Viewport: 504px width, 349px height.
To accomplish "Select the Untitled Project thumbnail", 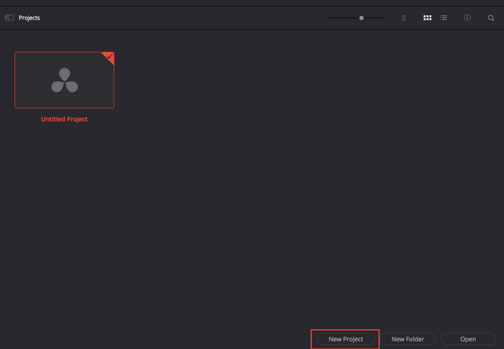I will click(64, 80).
